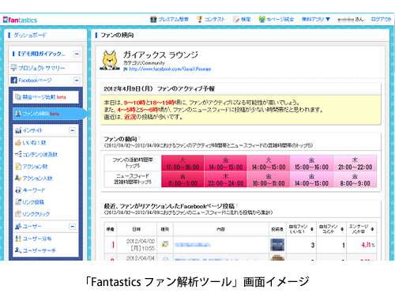395x297 pixels.
Task: Click the 内容 column header
Action: tap(220, 229)
